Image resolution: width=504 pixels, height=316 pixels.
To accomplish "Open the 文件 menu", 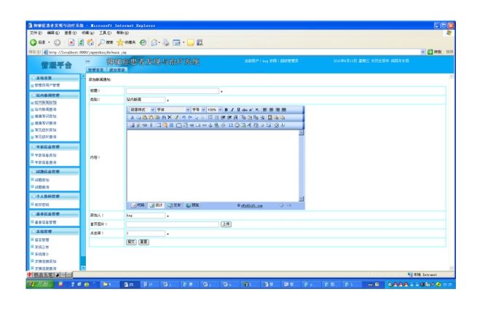I will (x=36, y=33).
